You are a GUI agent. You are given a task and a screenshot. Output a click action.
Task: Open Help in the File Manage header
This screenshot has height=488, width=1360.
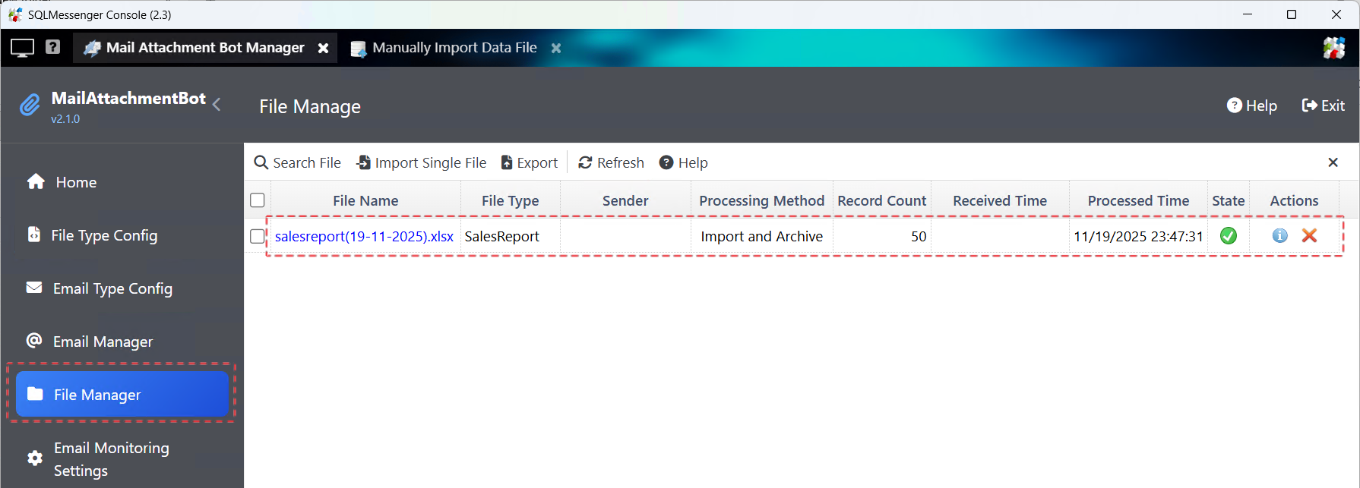pyautogui.click(x=1252, y=105)
